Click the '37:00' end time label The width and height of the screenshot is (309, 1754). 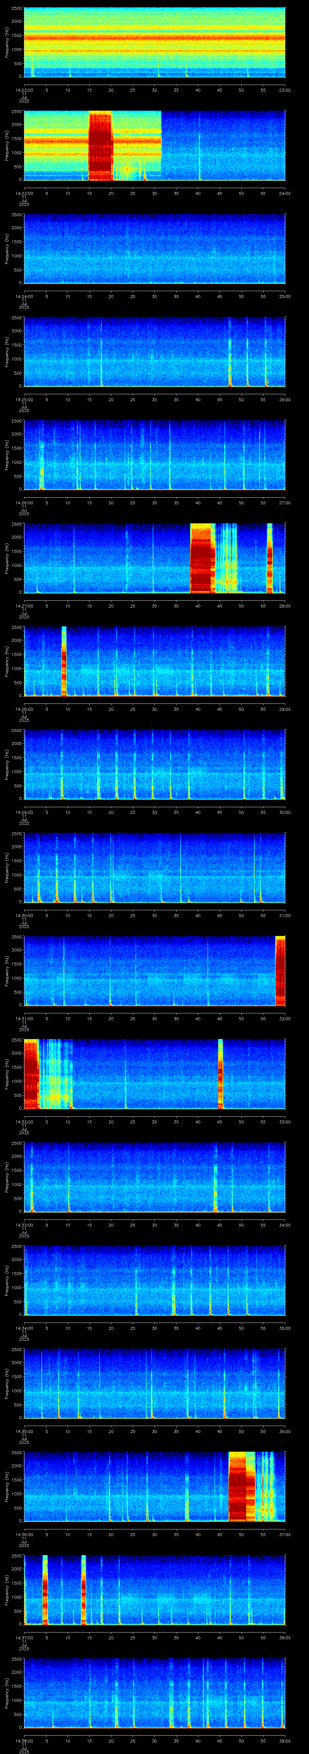tap(285, 1534)
